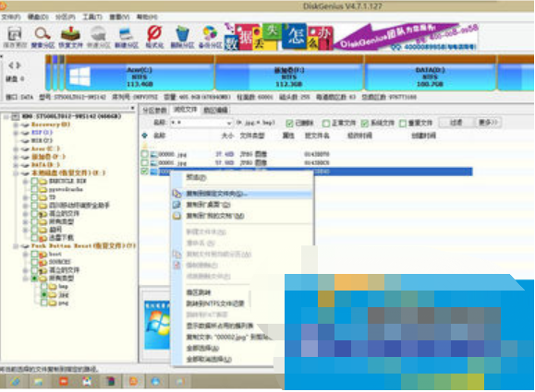This screenshot has height=392, width=535.
Task: Collapse the HD0 disk tree node
Action: [x=6, y=117]
